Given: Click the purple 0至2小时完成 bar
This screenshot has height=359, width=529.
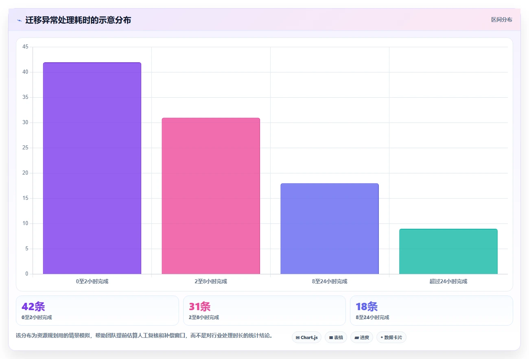Looking at the screenshot, I should coord(92,168).
